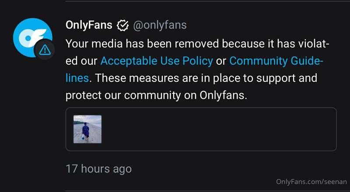Click empty area of media attachment box
The height and width of the screenshot is (192, 350).
point(219,129)
